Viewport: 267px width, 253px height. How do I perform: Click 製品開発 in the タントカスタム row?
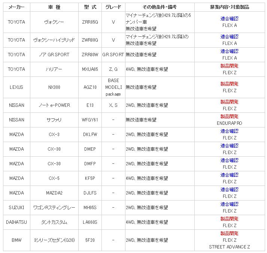point(230,219)
